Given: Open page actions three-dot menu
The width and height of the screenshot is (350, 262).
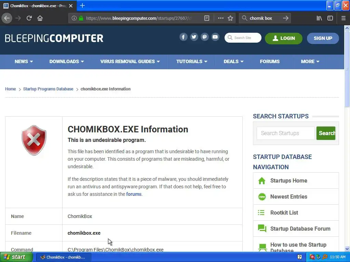Looking at the screenshot, I should [x=220, y=18].
